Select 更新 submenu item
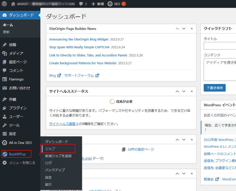236x191 pixels. pyautogui.click(x=6, y=32)
